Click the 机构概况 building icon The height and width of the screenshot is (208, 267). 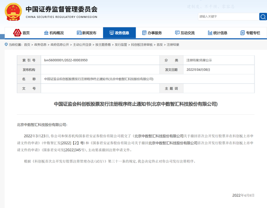click(x=46, y=33)
